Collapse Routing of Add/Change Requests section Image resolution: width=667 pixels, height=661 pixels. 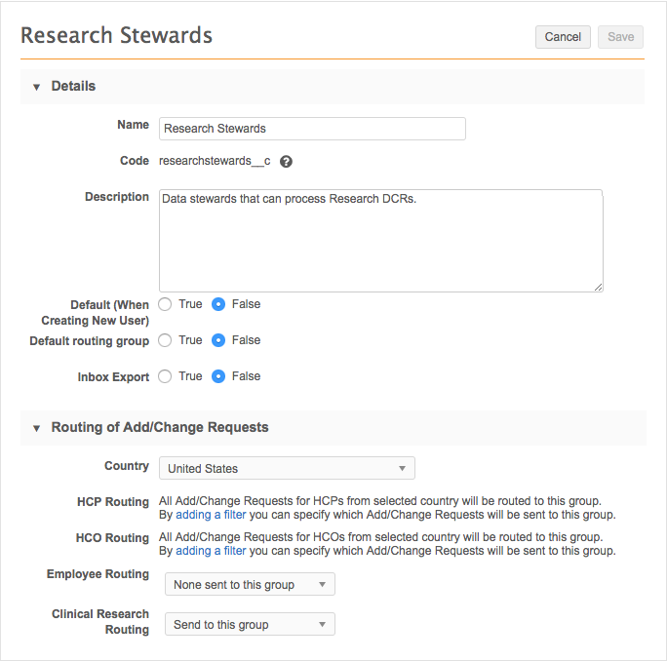point(37,428)
